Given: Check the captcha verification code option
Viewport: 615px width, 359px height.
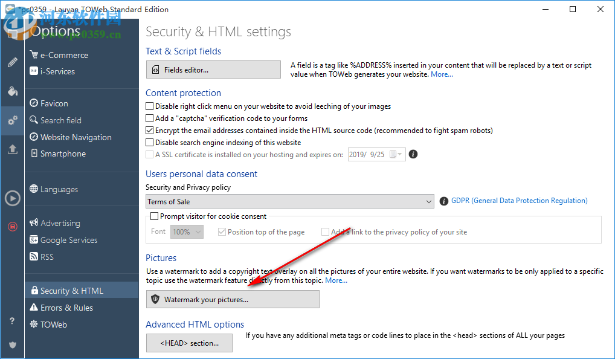Looking at the screenshot, I should pos(150,118).
